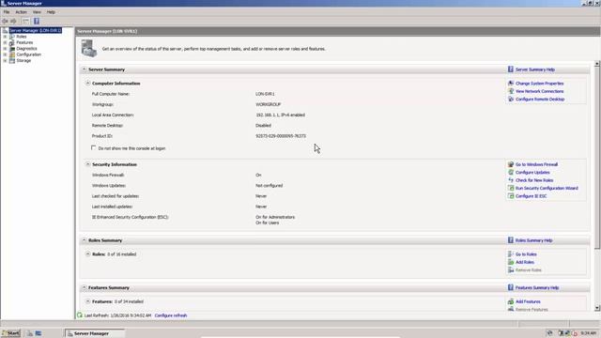Screen dimensions: 601x338
Task: Click the second quick launch icon next to Start
Action: (39, 333)
